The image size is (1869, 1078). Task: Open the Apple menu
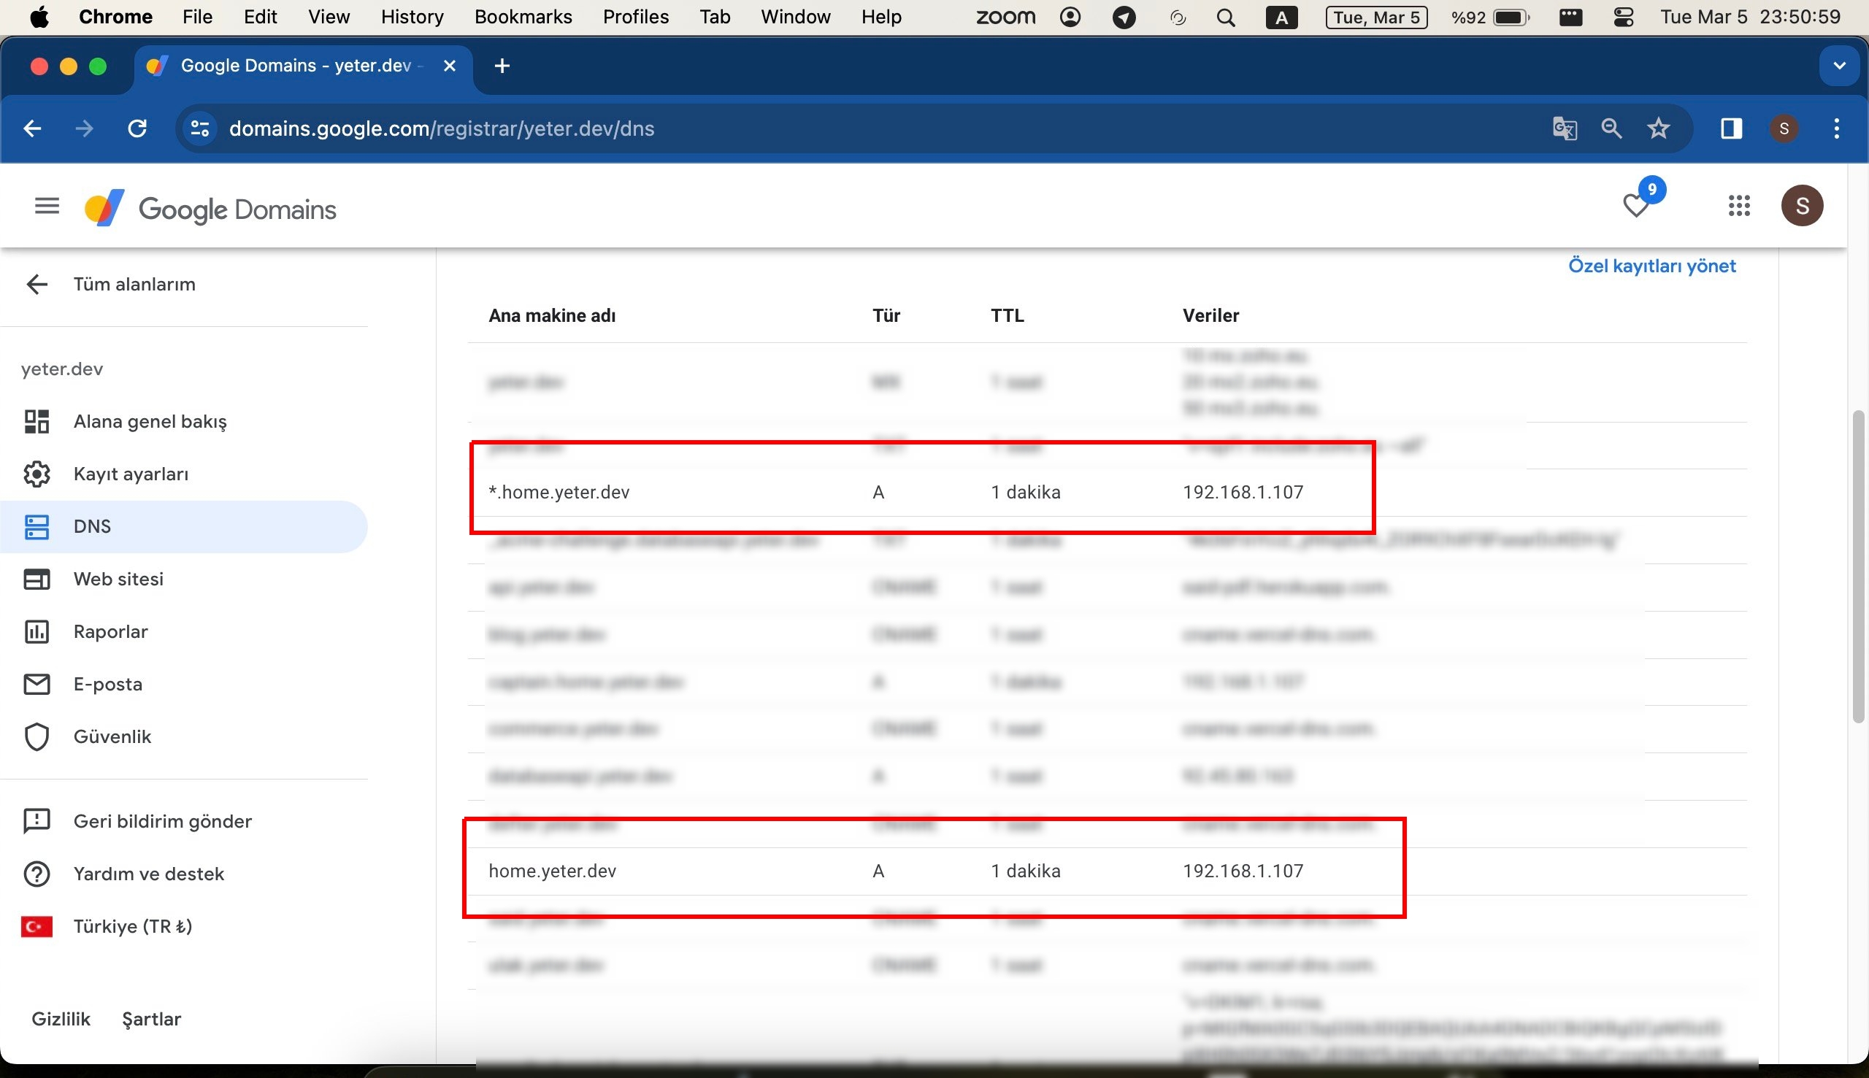(39, 16)
